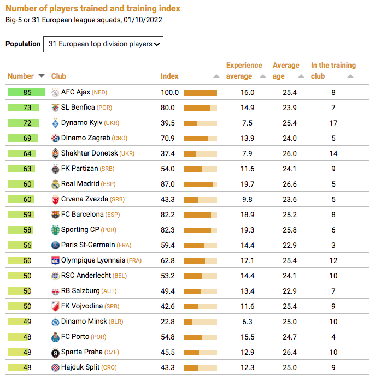Toggle the Number column sort arrow
The height and width of the screenshot is (375, 369).
coord(41,76)
